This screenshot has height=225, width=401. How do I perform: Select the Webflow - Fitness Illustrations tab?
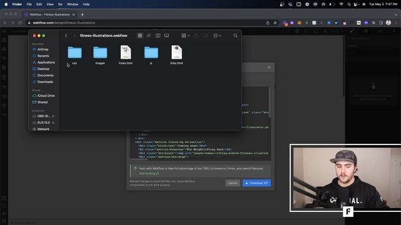49,14
